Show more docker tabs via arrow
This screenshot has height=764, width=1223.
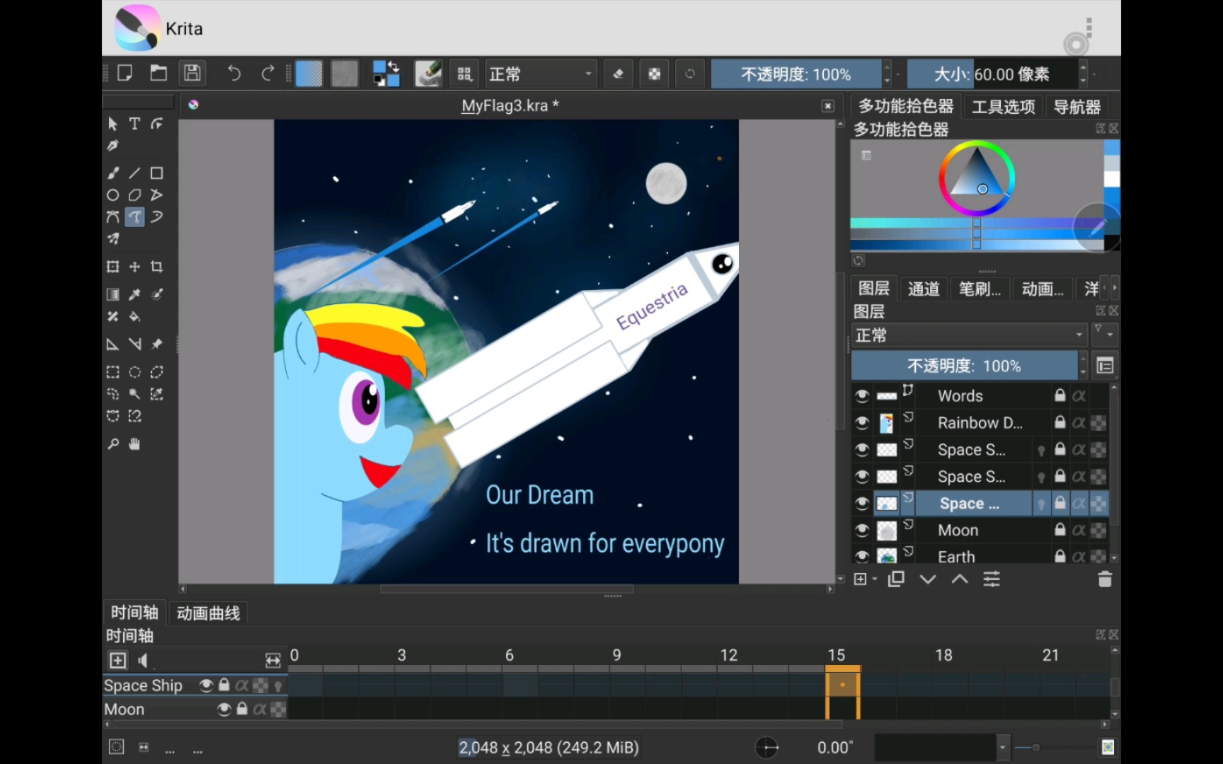(1114, 288)
